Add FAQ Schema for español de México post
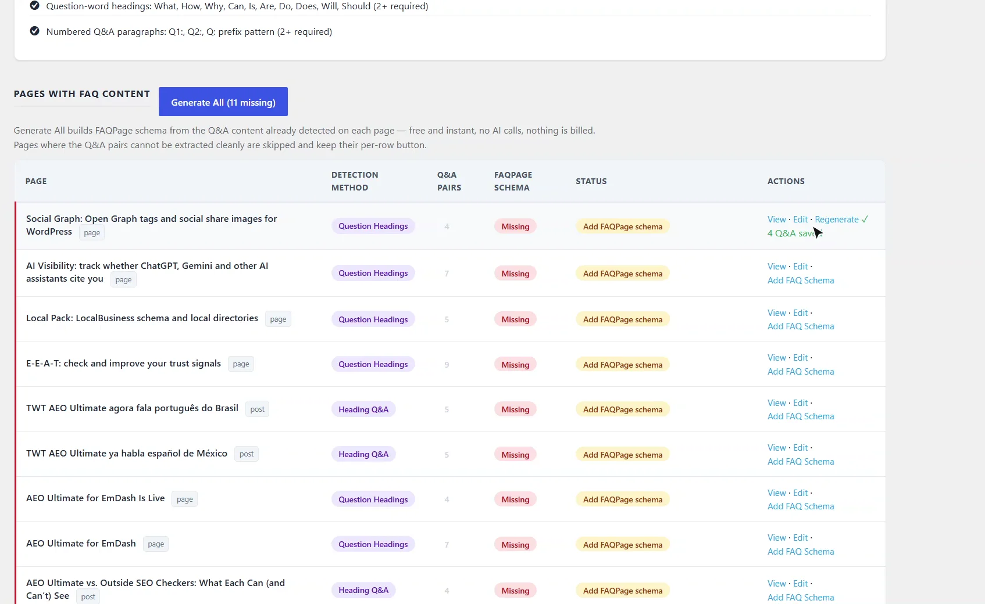This screenshot has width=985, height=604. pos(801,461)
